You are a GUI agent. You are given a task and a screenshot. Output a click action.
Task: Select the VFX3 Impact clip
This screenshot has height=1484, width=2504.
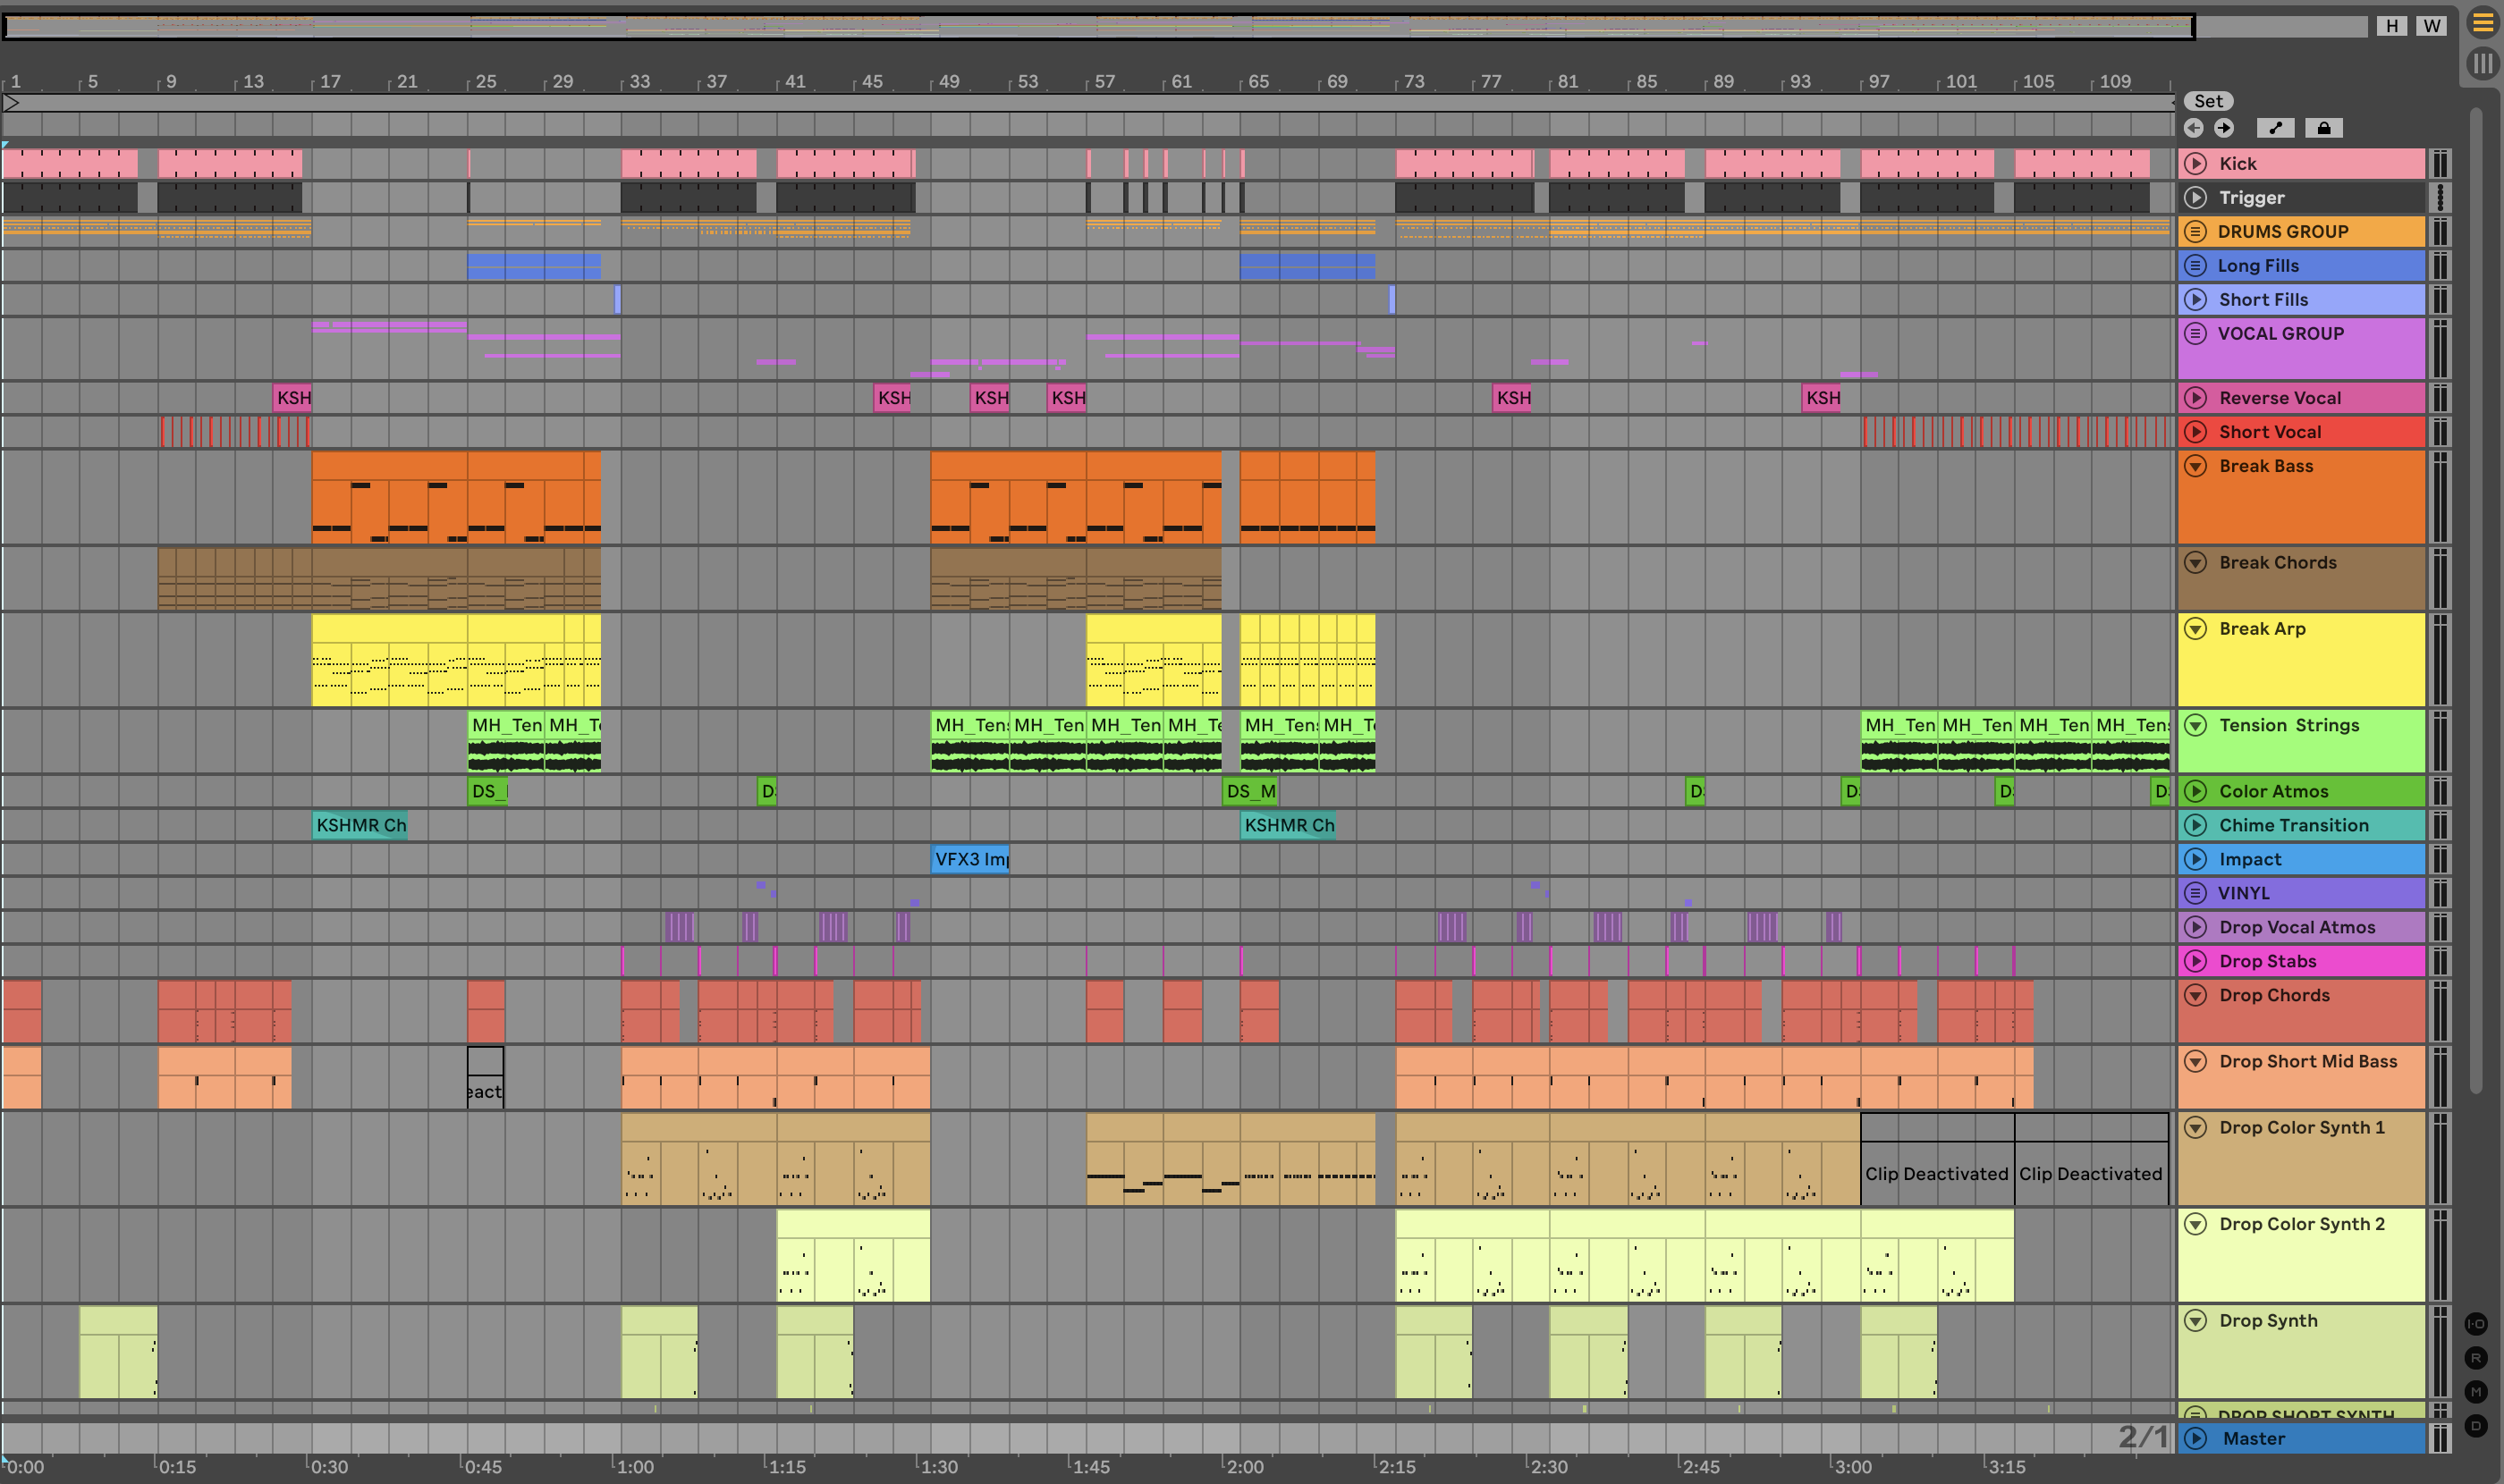(x=969, y=860)
